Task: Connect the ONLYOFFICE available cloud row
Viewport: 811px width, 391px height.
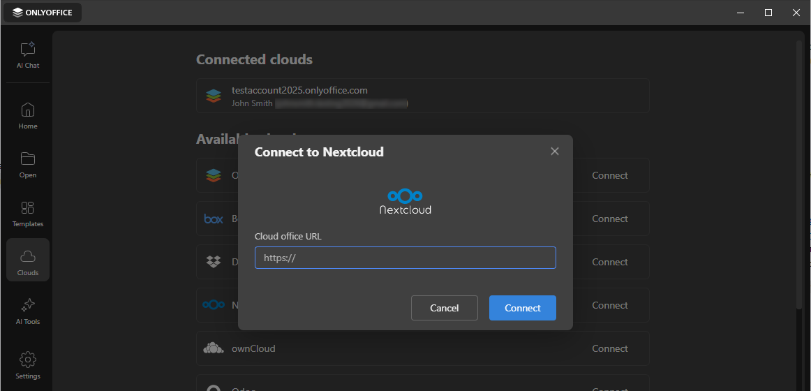Action: pos(610,175)
